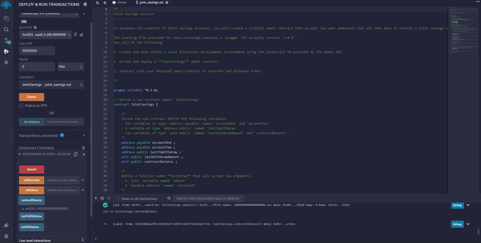Image resolution: width=481 pixels, height=243 pixels.
Task: Expand the deposit transaction log details
Action: coord(468,205)
